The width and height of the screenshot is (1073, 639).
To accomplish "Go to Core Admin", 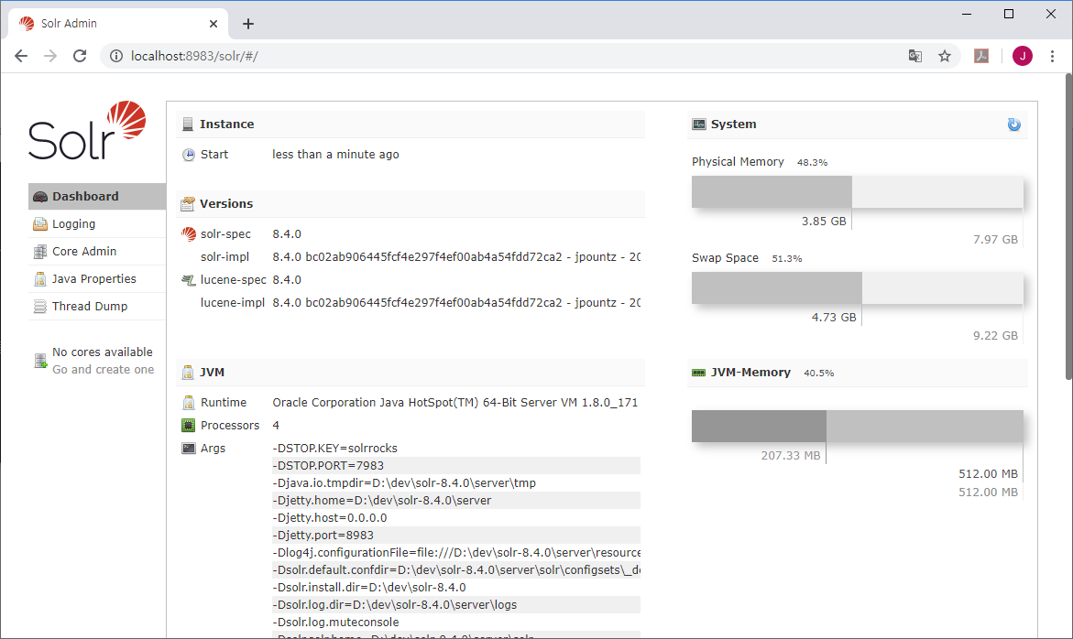I will click(96, 251).
